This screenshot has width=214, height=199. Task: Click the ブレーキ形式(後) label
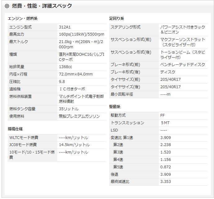pos(125,72)
